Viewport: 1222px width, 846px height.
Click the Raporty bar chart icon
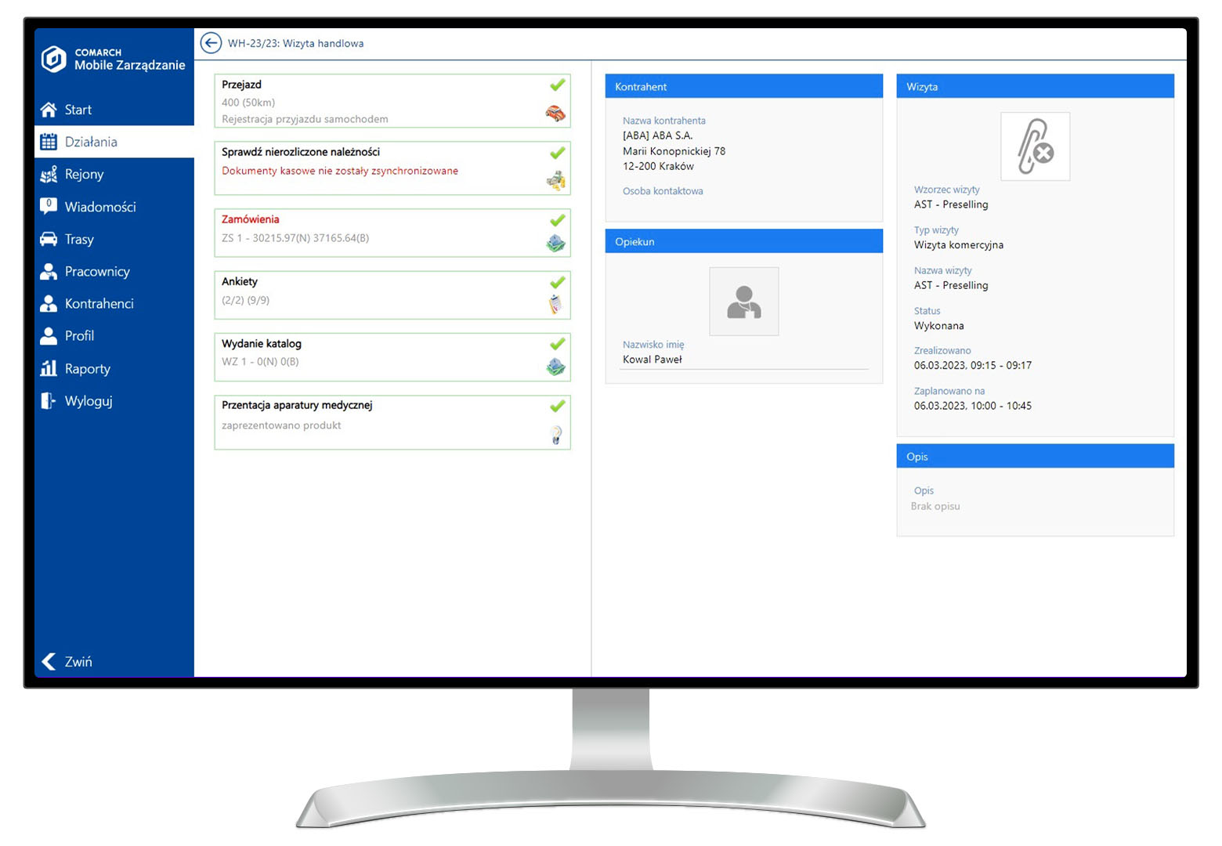[x=49, y=368]
